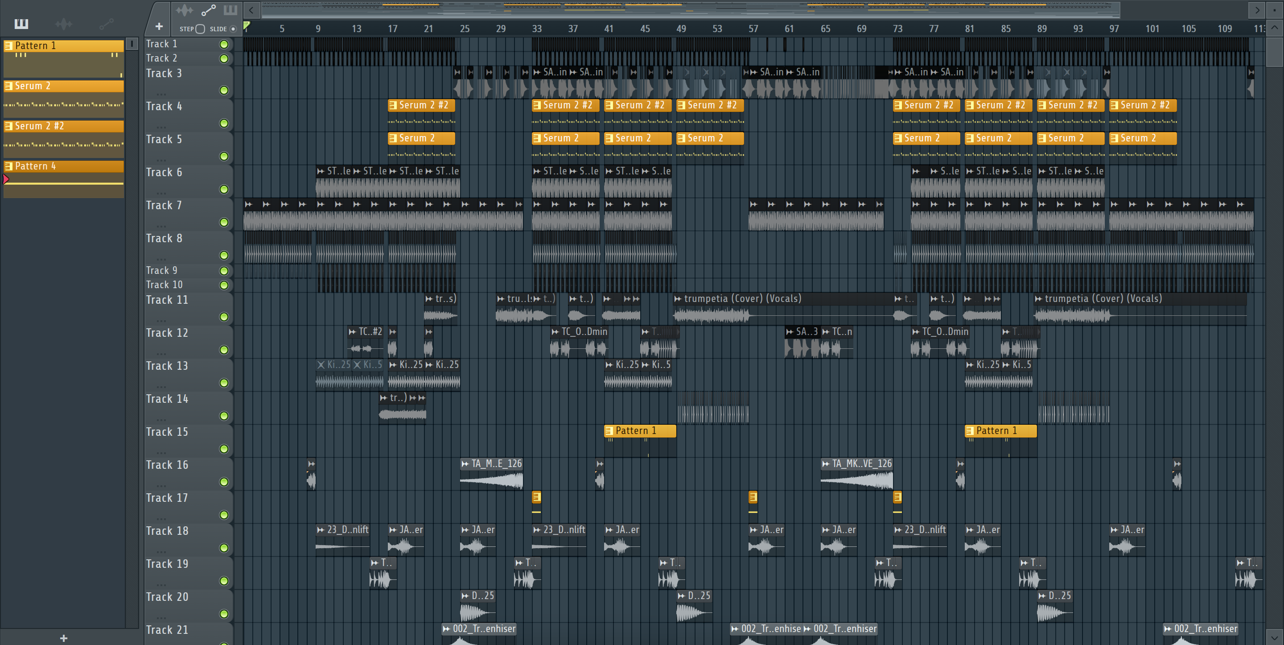Mute Track 20 with its green LED
Screen dimensions: 1284x645
coord(224,614)
